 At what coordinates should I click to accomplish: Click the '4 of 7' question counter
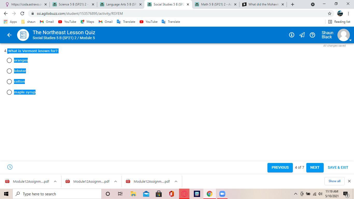tap(299, 167)
